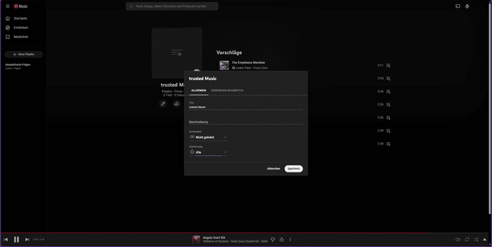The height and width of the screenshot is (247, 492).
Task: Go to Startseite in the sidebar
Action: 20,18
